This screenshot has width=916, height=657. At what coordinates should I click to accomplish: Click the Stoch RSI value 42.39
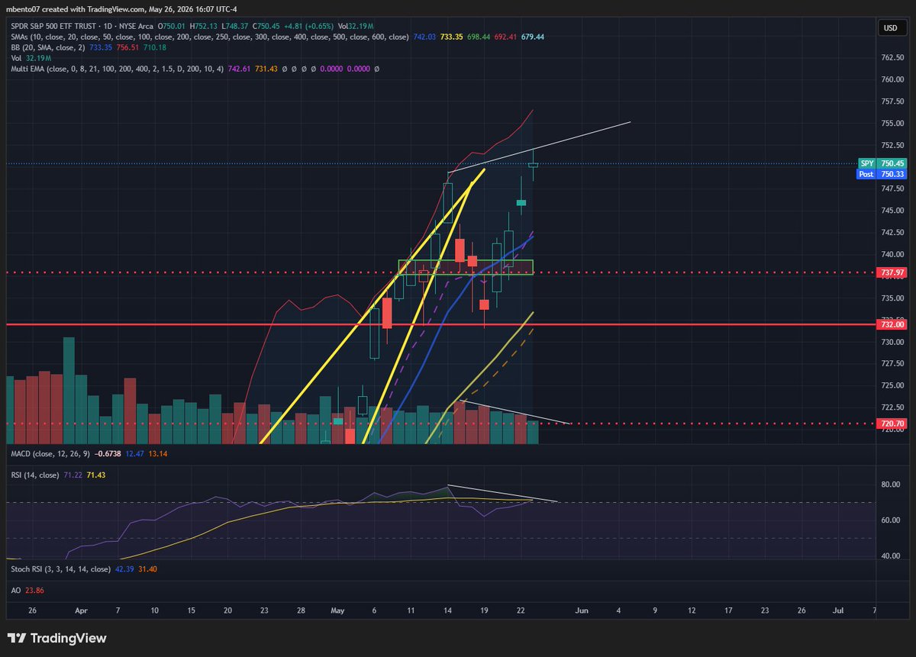123,568
